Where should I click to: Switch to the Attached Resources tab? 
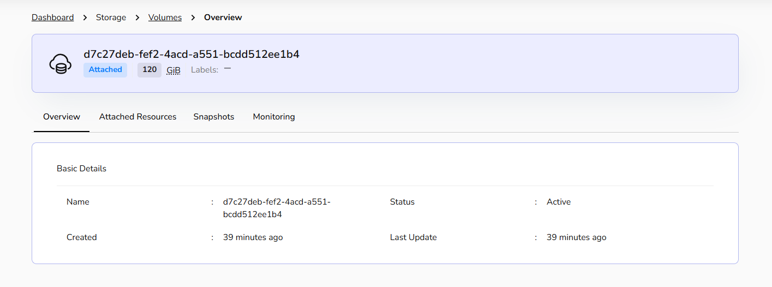click(x=137, y=117)
